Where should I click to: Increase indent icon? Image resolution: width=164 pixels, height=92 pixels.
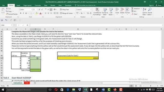coord(57,13)
